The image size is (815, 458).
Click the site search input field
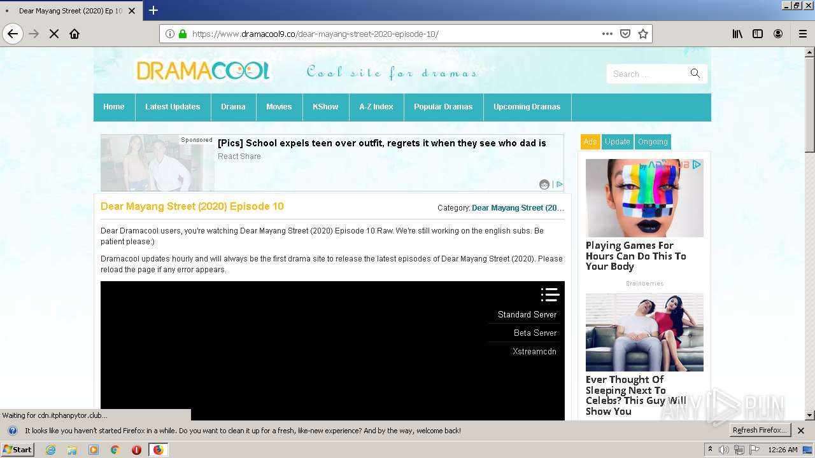point(648,74)
